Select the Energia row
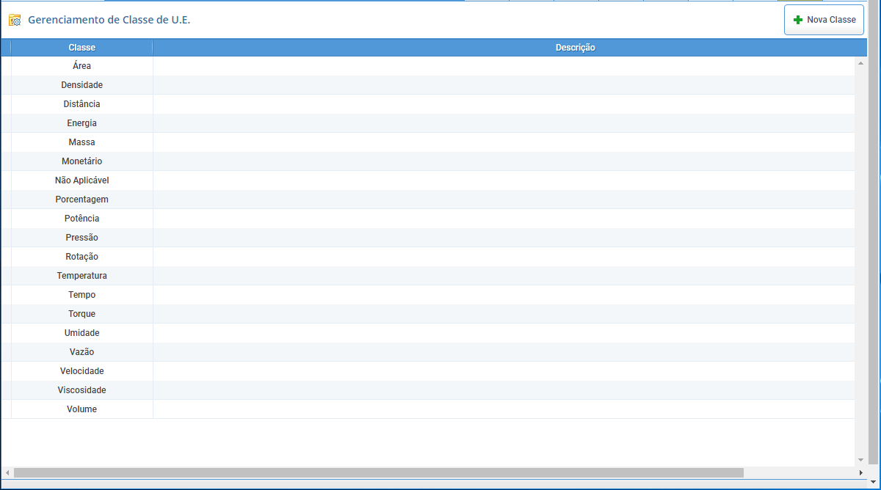The width and height of the screenshot is (881, 490). (428, 123)
